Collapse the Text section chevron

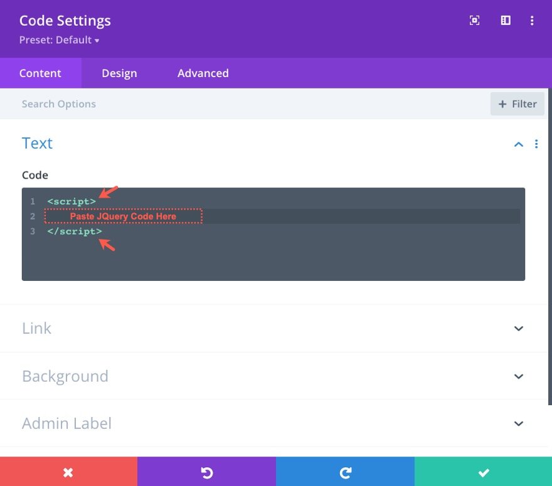[x=519, y=144]
